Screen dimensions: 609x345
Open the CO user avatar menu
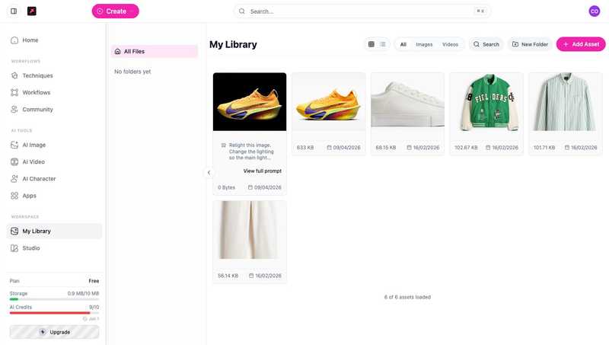[595, 11]
